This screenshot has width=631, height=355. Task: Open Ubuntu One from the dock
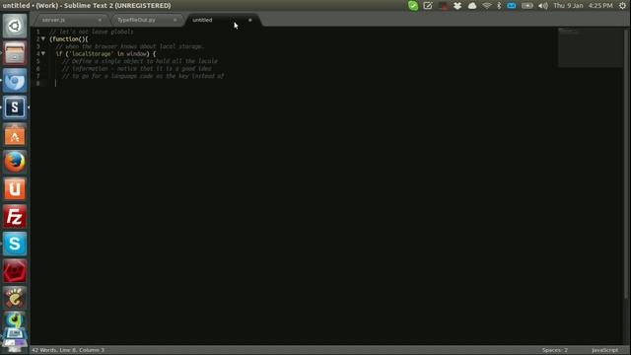(x=15, y=189)
